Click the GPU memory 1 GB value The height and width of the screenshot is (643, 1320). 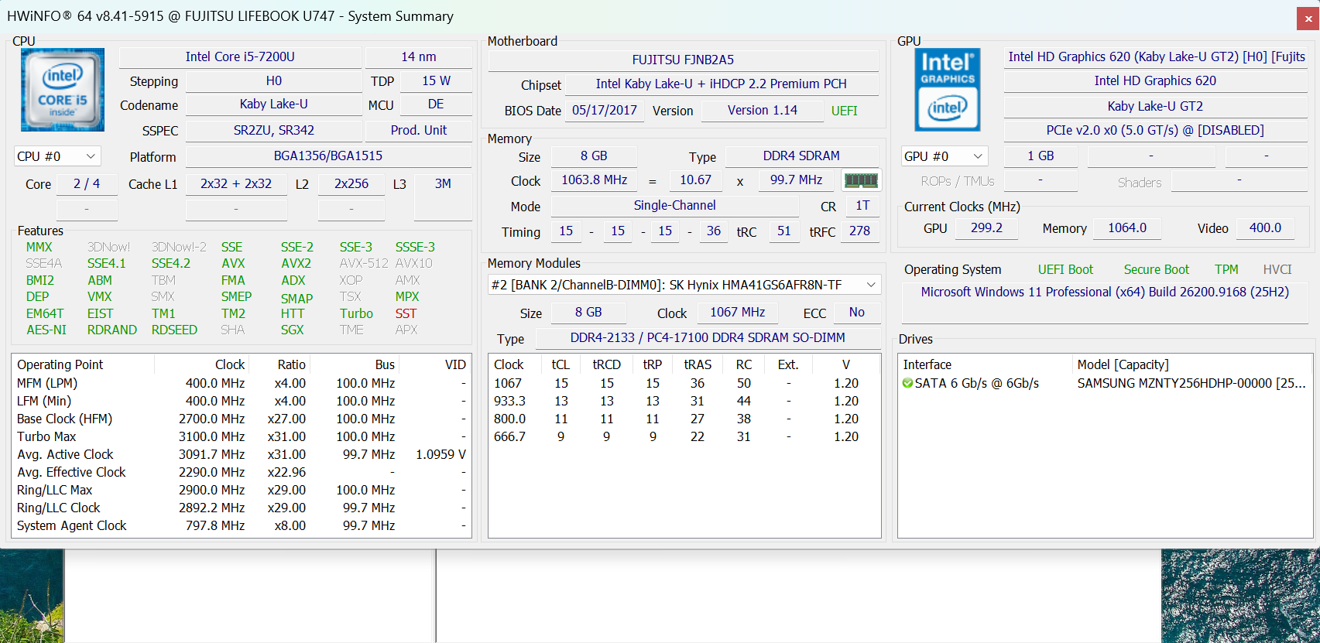click(x=1041, y=156)
